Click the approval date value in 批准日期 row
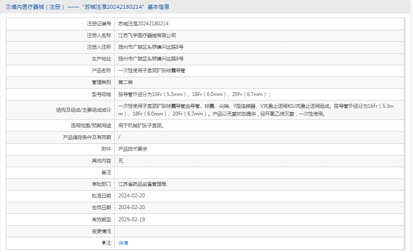This screenshot has width=413, height=252. click(131, 196)
